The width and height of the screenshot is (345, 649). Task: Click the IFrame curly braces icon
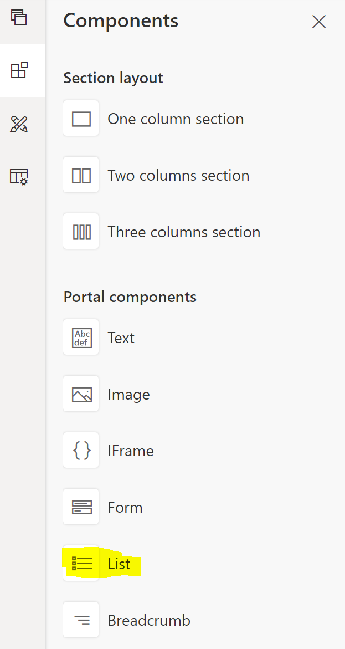coord(81,451)
